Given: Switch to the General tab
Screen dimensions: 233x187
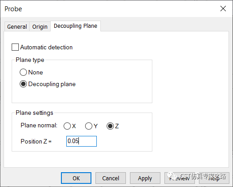Looking at the screenshot, I should click(x=17, y=27).
